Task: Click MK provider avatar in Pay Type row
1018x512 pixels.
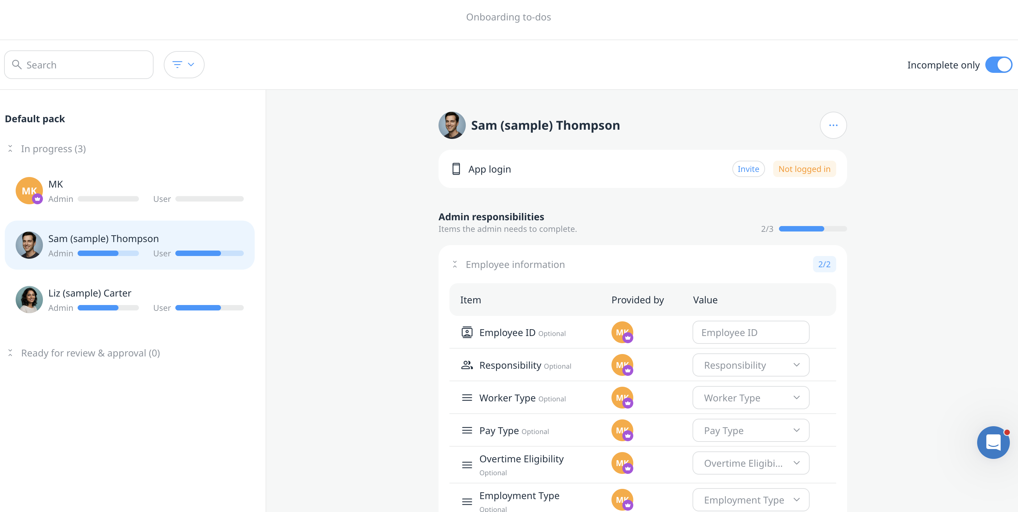Action: (622, 430)
